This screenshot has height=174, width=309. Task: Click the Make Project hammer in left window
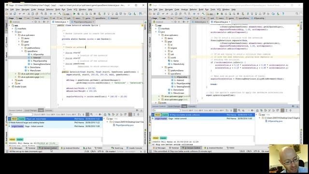(60, 14)
